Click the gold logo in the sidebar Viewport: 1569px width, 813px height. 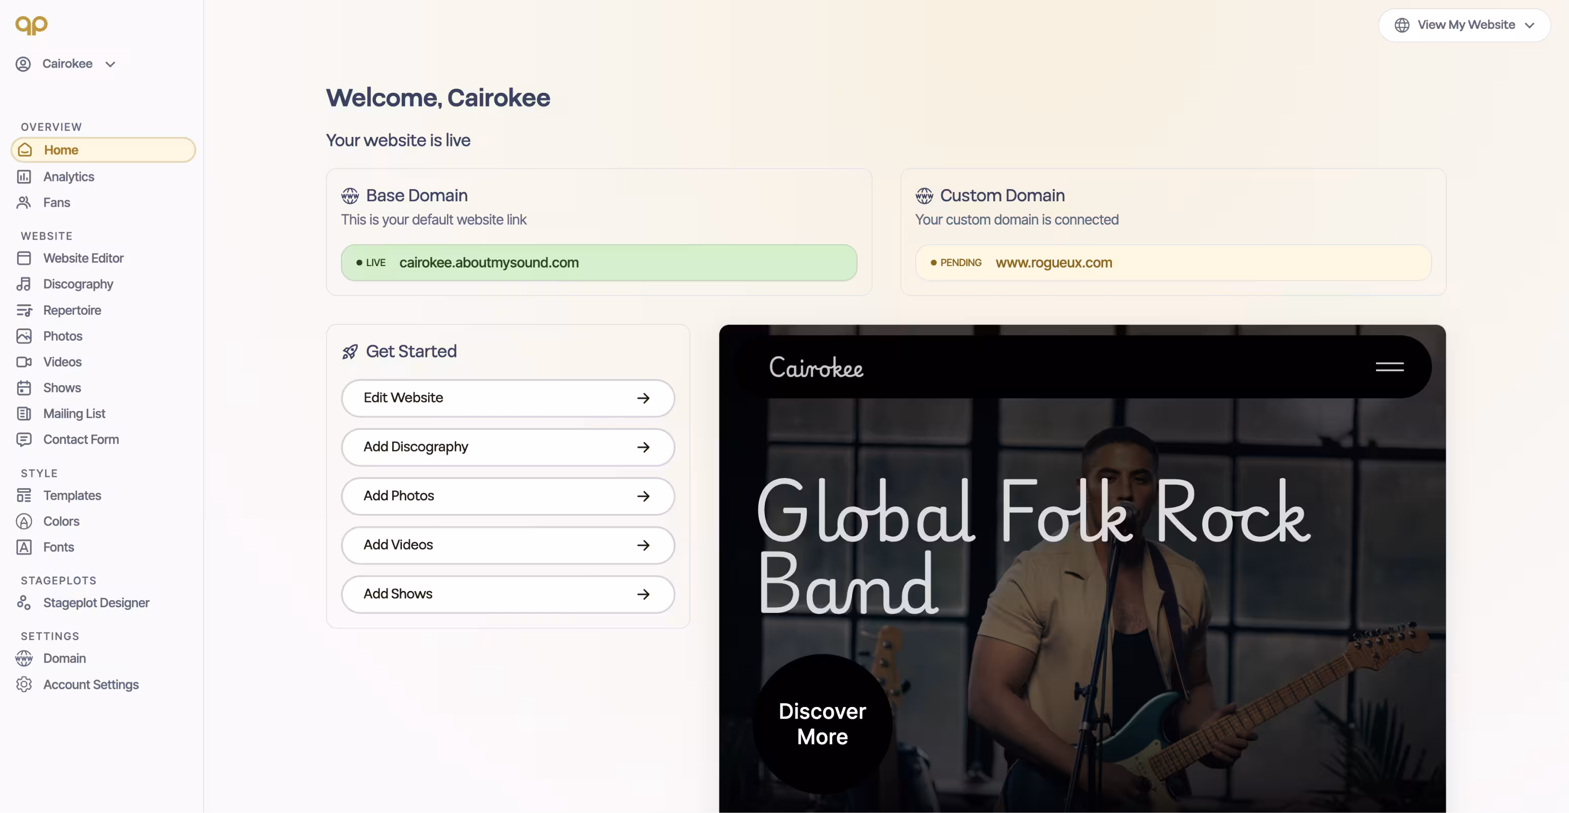[x=31, y=25]
